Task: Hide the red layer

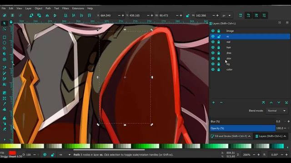Action: click(x=213, y=42)
